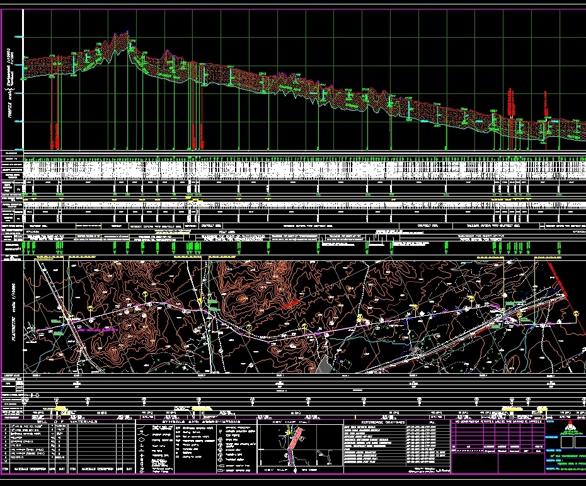Viewport: 586px width, 486px height.
Task: Click the red vertical crossing markers at profile left
Action: [x=57, y=136]
